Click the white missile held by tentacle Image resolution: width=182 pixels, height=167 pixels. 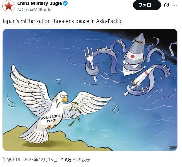[x=139, y=81]
